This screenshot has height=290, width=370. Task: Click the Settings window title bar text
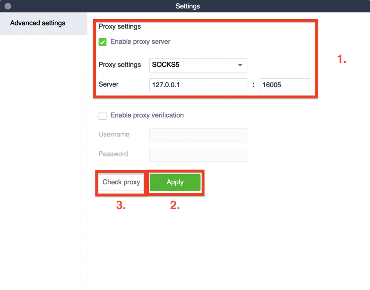pos(188,6)
